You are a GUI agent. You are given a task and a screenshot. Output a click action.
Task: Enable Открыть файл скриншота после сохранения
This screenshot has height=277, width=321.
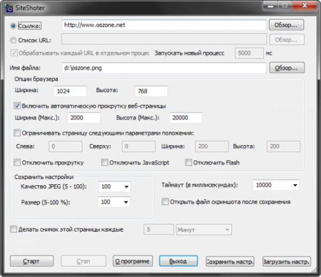(x=165, y=201)
